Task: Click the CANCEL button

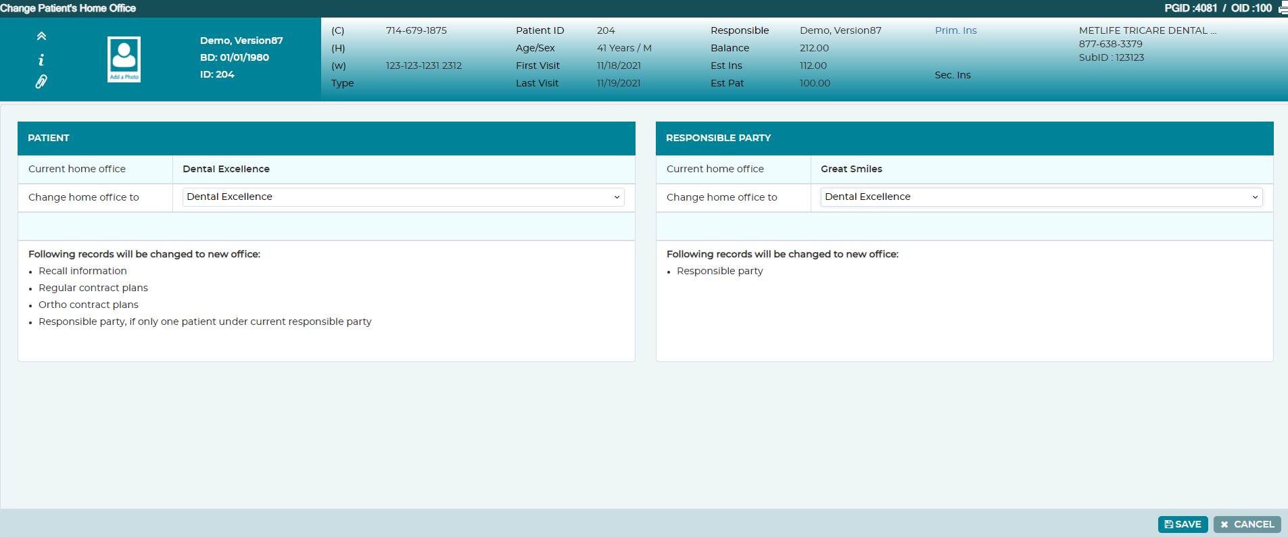Action: (1247, 524)
